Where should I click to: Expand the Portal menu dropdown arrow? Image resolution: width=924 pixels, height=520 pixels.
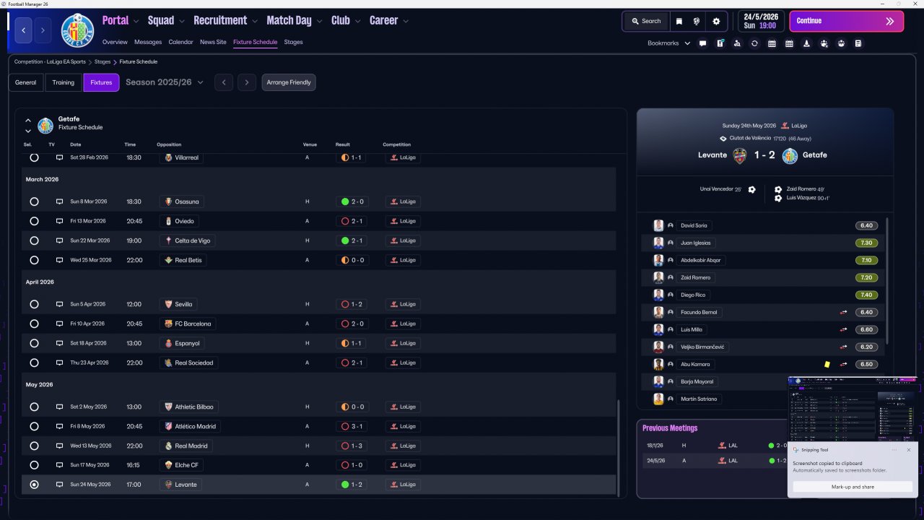point(136,22)
